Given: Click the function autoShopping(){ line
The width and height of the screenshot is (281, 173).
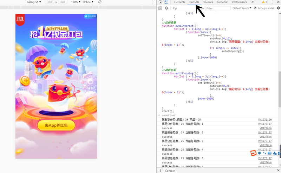Looking at the screenshot, I should click(x=180, y=73).
